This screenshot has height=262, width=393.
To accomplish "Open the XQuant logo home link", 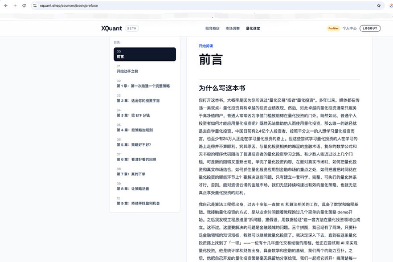I will point(112,28).
